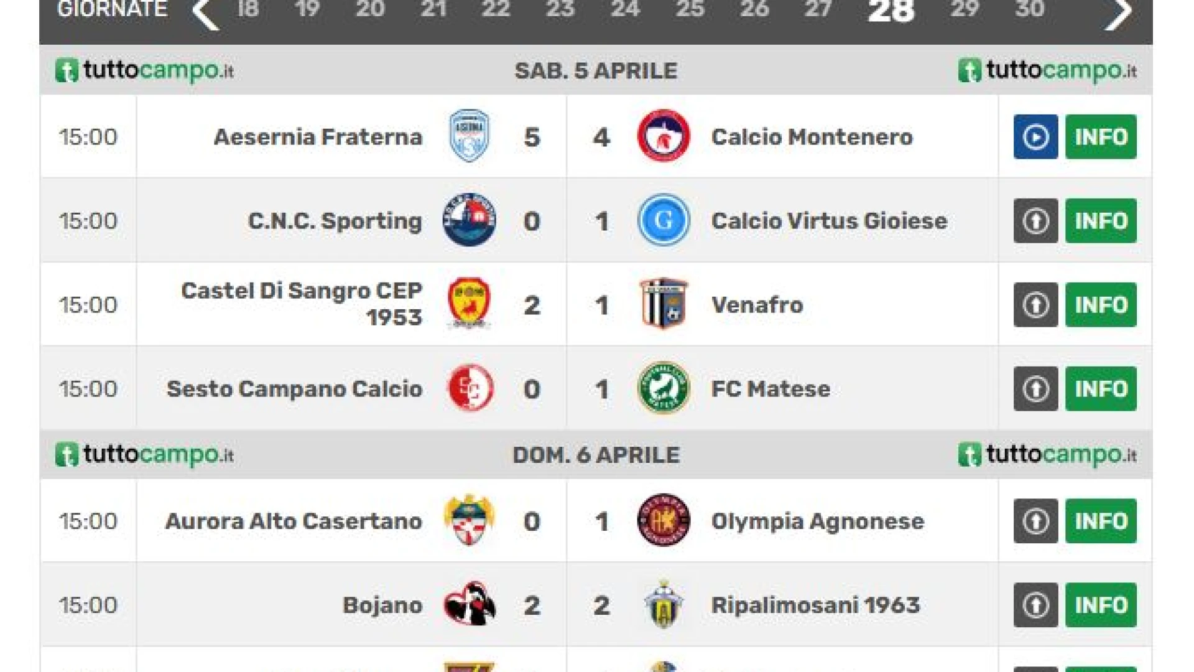This screenshot has height=672, width=1194.
Task: Click upload icon on C.N.C. Sporting row
Action: click(1035, 221)
